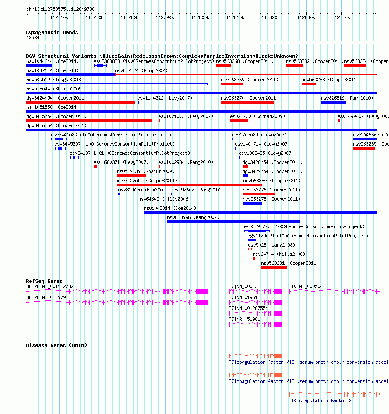Select the nsv832724 (Wong2007) label
This screenshot has height=414, width=389.
[x=141, y=70]
